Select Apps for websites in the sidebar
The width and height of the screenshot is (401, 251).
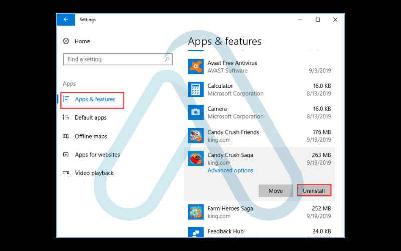(97, 155)
